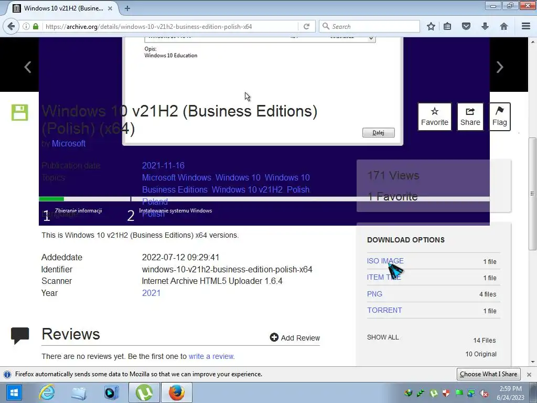Click the Share button

[470, 117]
